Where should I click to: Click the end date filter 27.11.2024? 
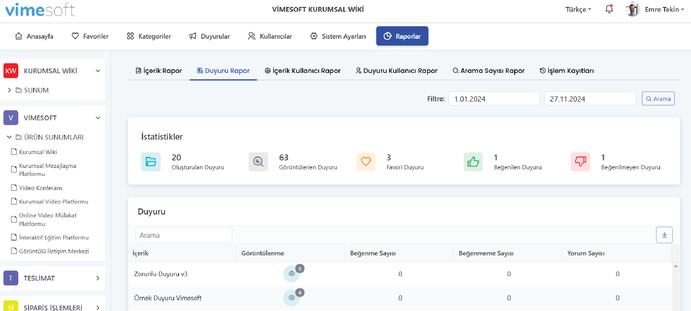click(x=590, y=98)
